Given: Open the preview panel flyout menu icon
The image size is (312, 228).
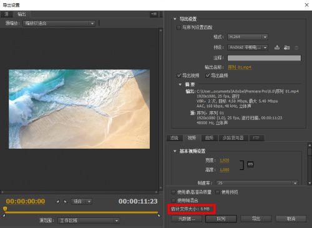Looking at the screenshot, I should (154, 14).
